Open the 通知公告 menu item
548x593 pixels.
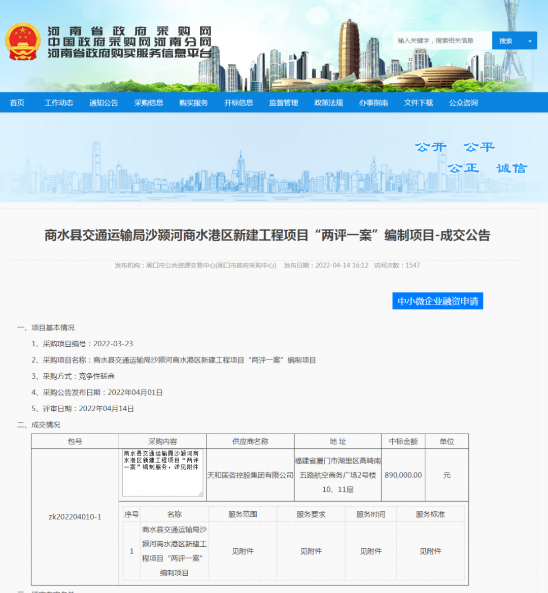coord(104,103)
